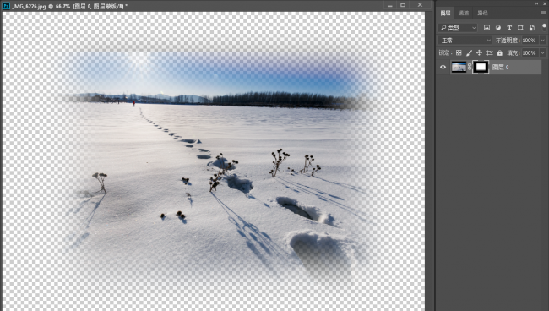Expand the fill slider arrow
Screen dimensions: 549x311
click(x=543, y=53)
